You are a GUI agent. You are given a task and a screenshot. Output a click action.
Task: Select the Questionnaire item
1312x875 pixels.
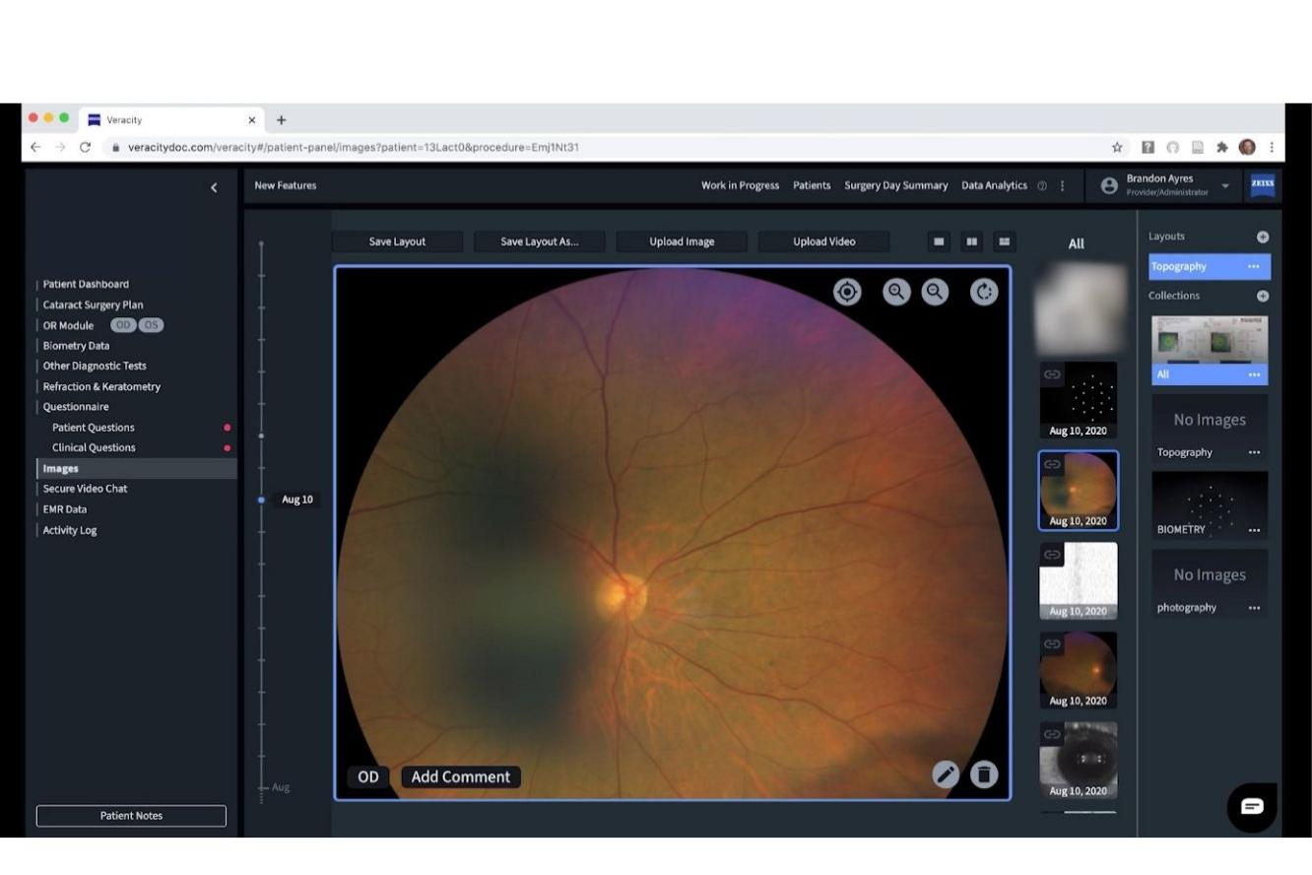pyautogui.click(x=76, y=407)
